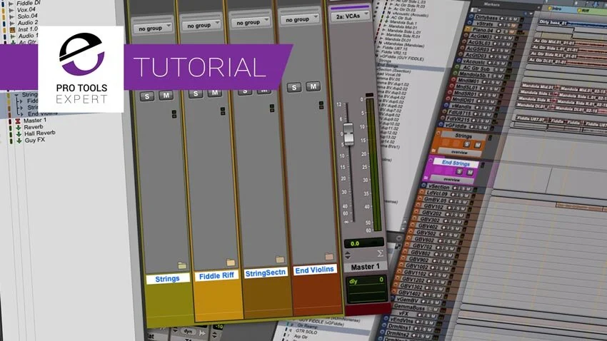Click the audio track icon beside Vox.04
Viewport: 607px width, 341px height.
(11, 11)
